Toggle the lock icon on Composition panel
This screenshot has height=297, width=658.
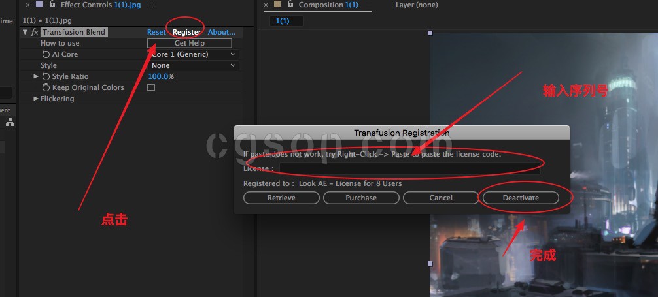pyautogui.click(x=290, y=4)
